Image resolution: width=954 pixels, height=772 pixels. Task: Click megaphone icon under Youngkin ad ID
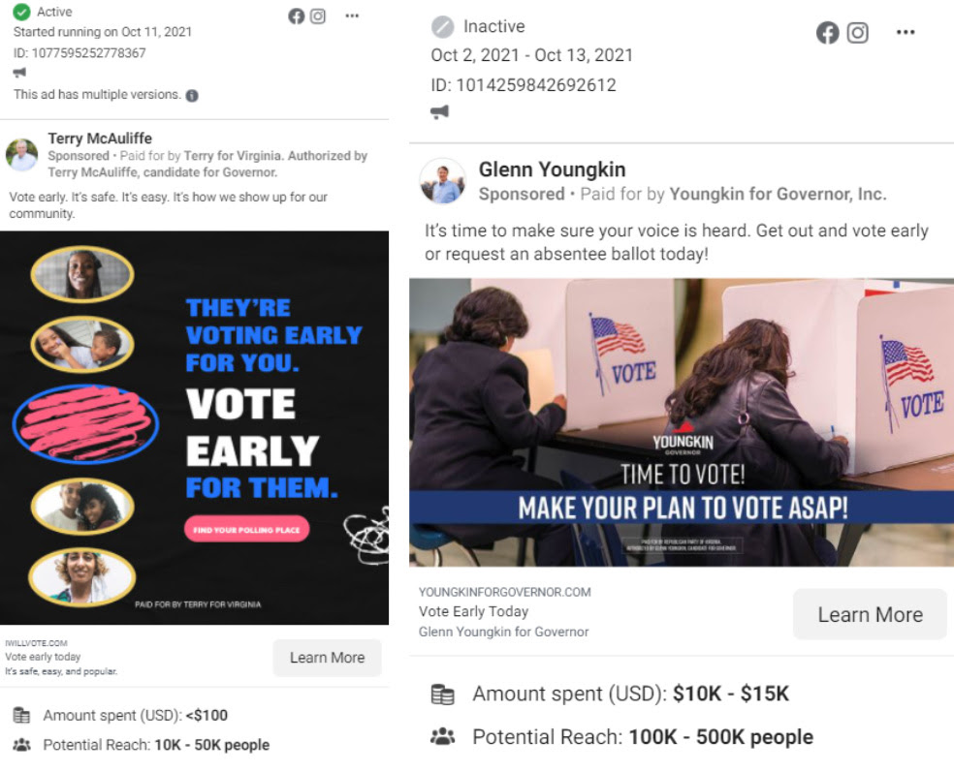click(x=440, y=111)
